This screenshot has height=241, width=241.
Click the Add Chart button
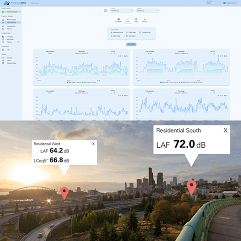131,44
